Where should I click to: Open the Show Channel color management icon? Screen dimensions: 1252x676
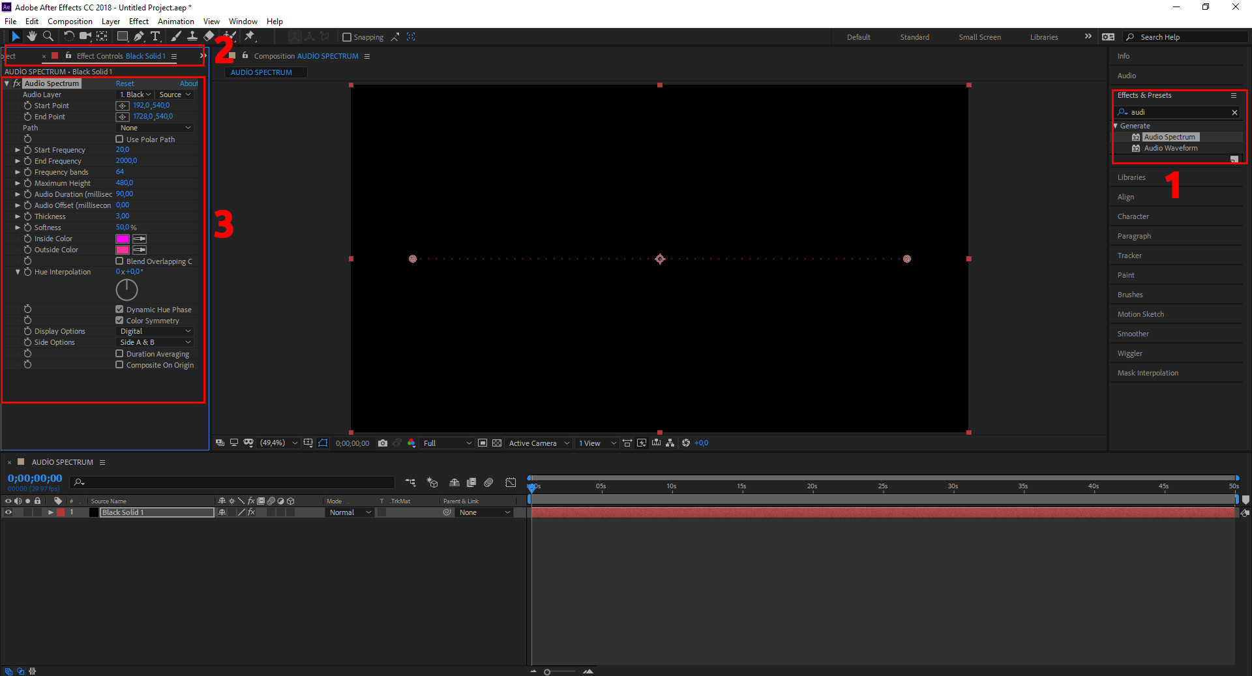point(411,443)
